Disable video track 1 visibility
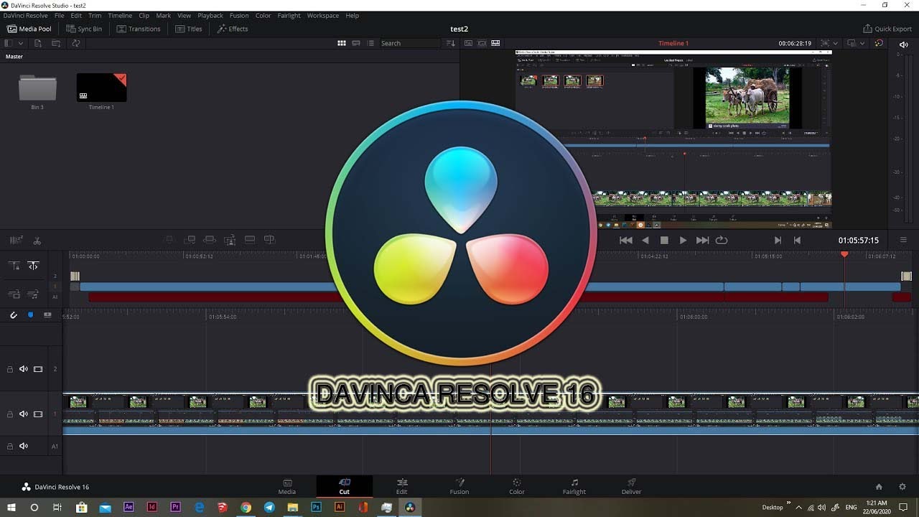This screenshot has width=919, height=517. click(38, 414)
